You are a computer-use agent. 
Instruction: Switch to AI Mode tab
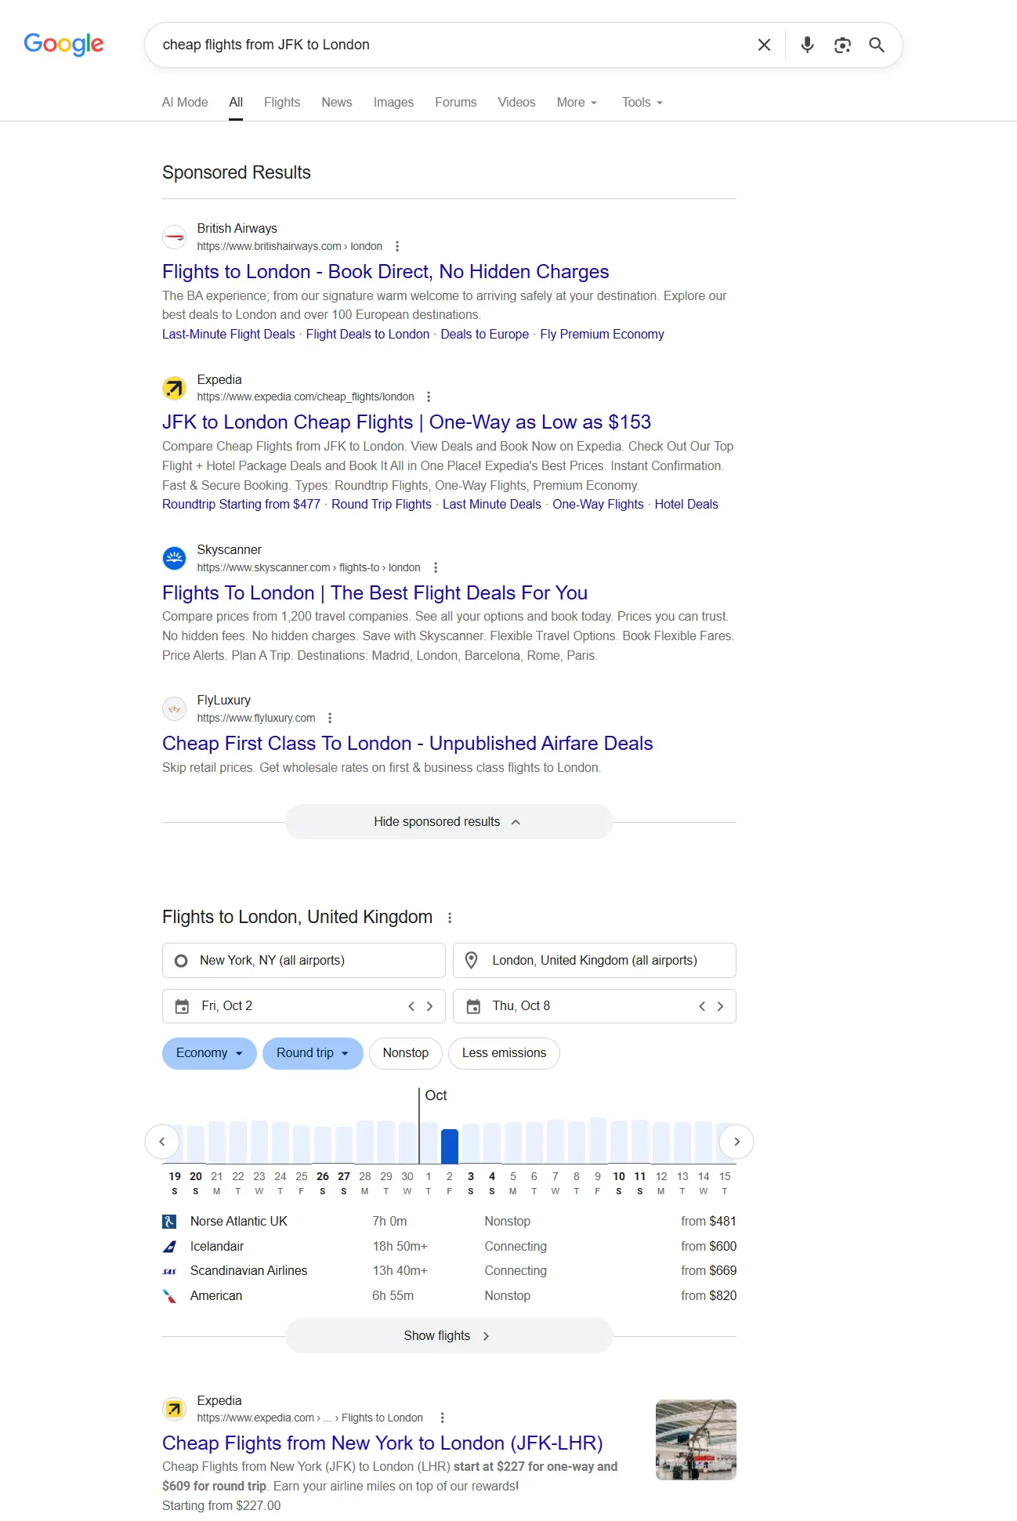185,103
